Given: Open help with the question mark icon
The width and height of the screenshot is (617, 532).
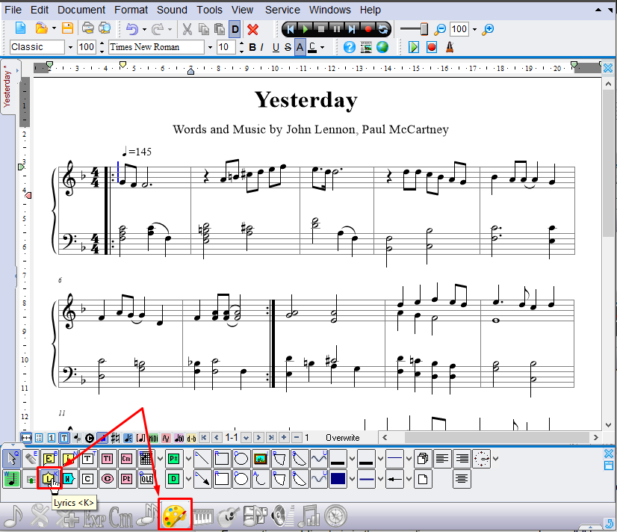Looking at the screenshot, I should (x=349, y=47).
